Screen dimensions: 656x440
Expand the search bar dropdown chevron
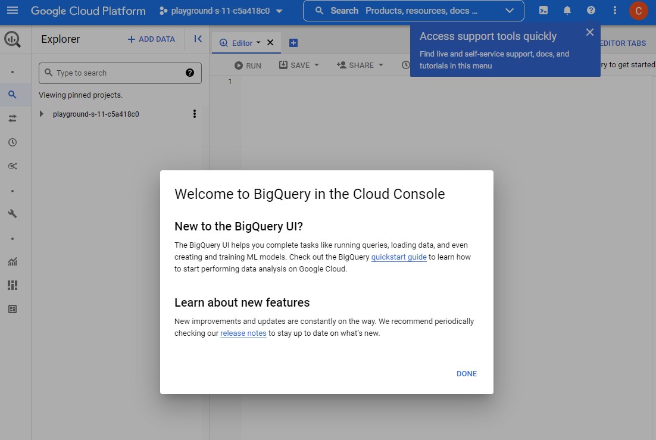click(x=510, y=11)
